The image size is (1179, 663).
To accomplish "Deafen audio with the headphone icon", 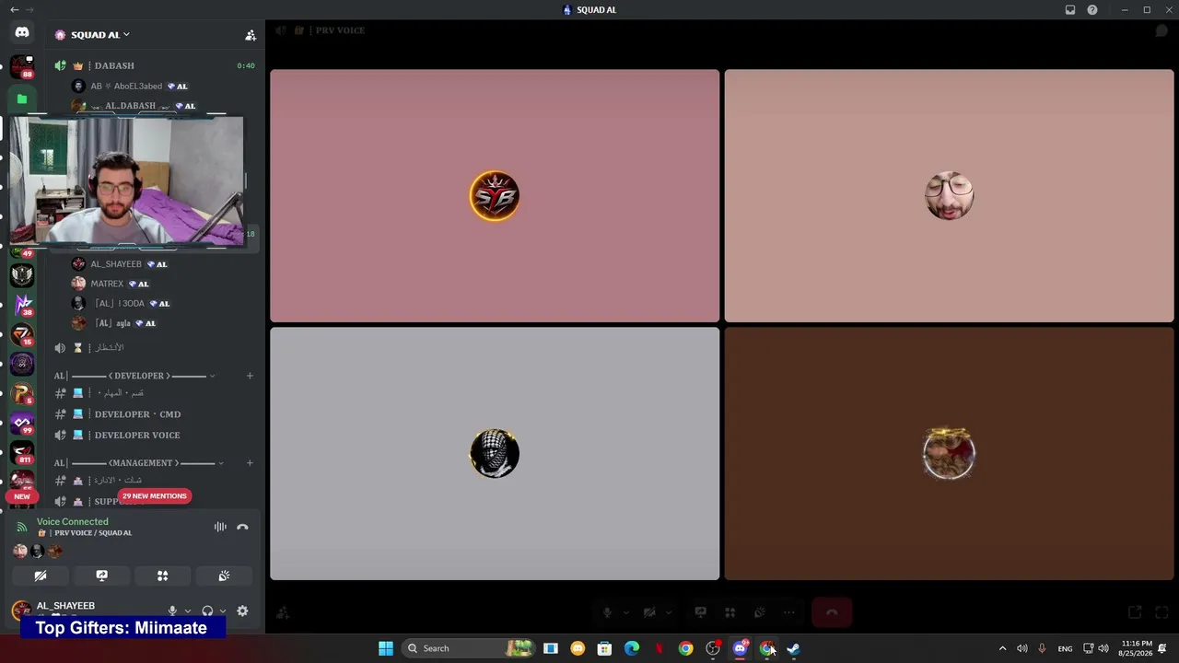I will [x=207, y=611].
